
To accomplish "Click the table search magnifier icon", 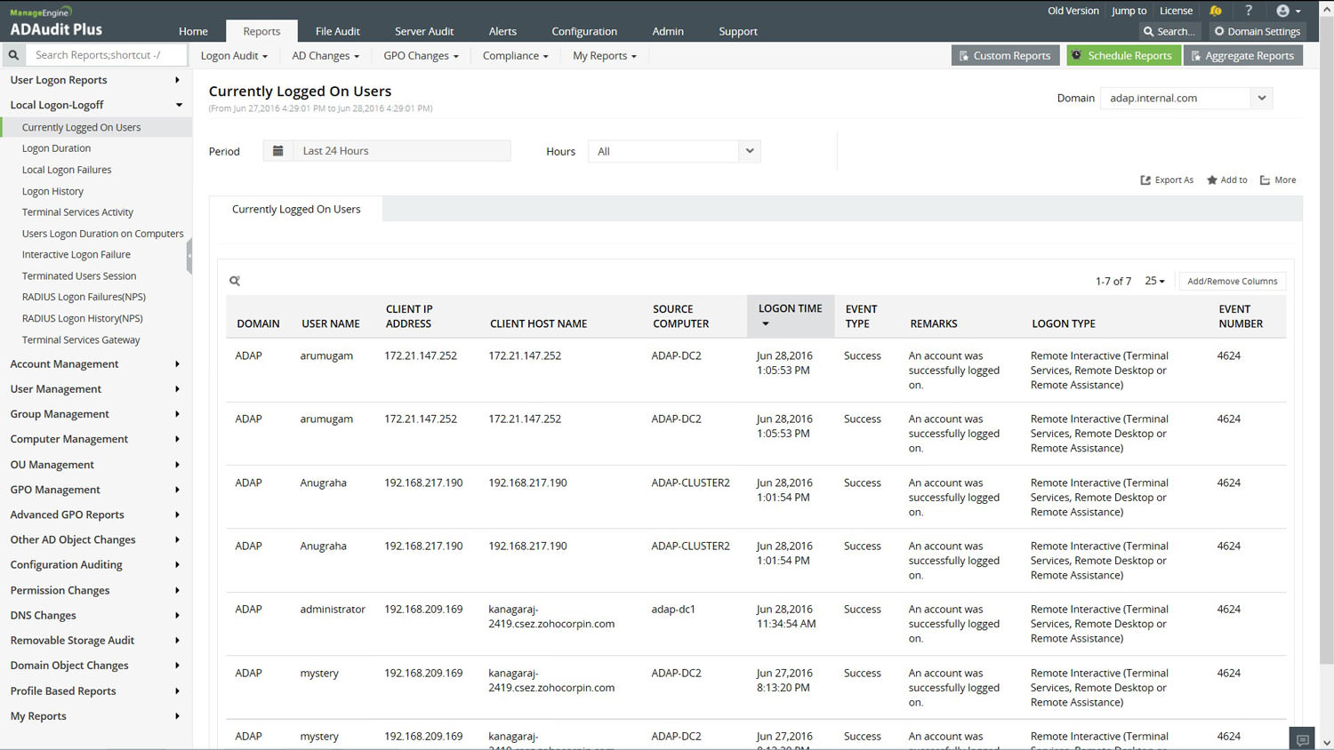I will click(x=235, y=281).
